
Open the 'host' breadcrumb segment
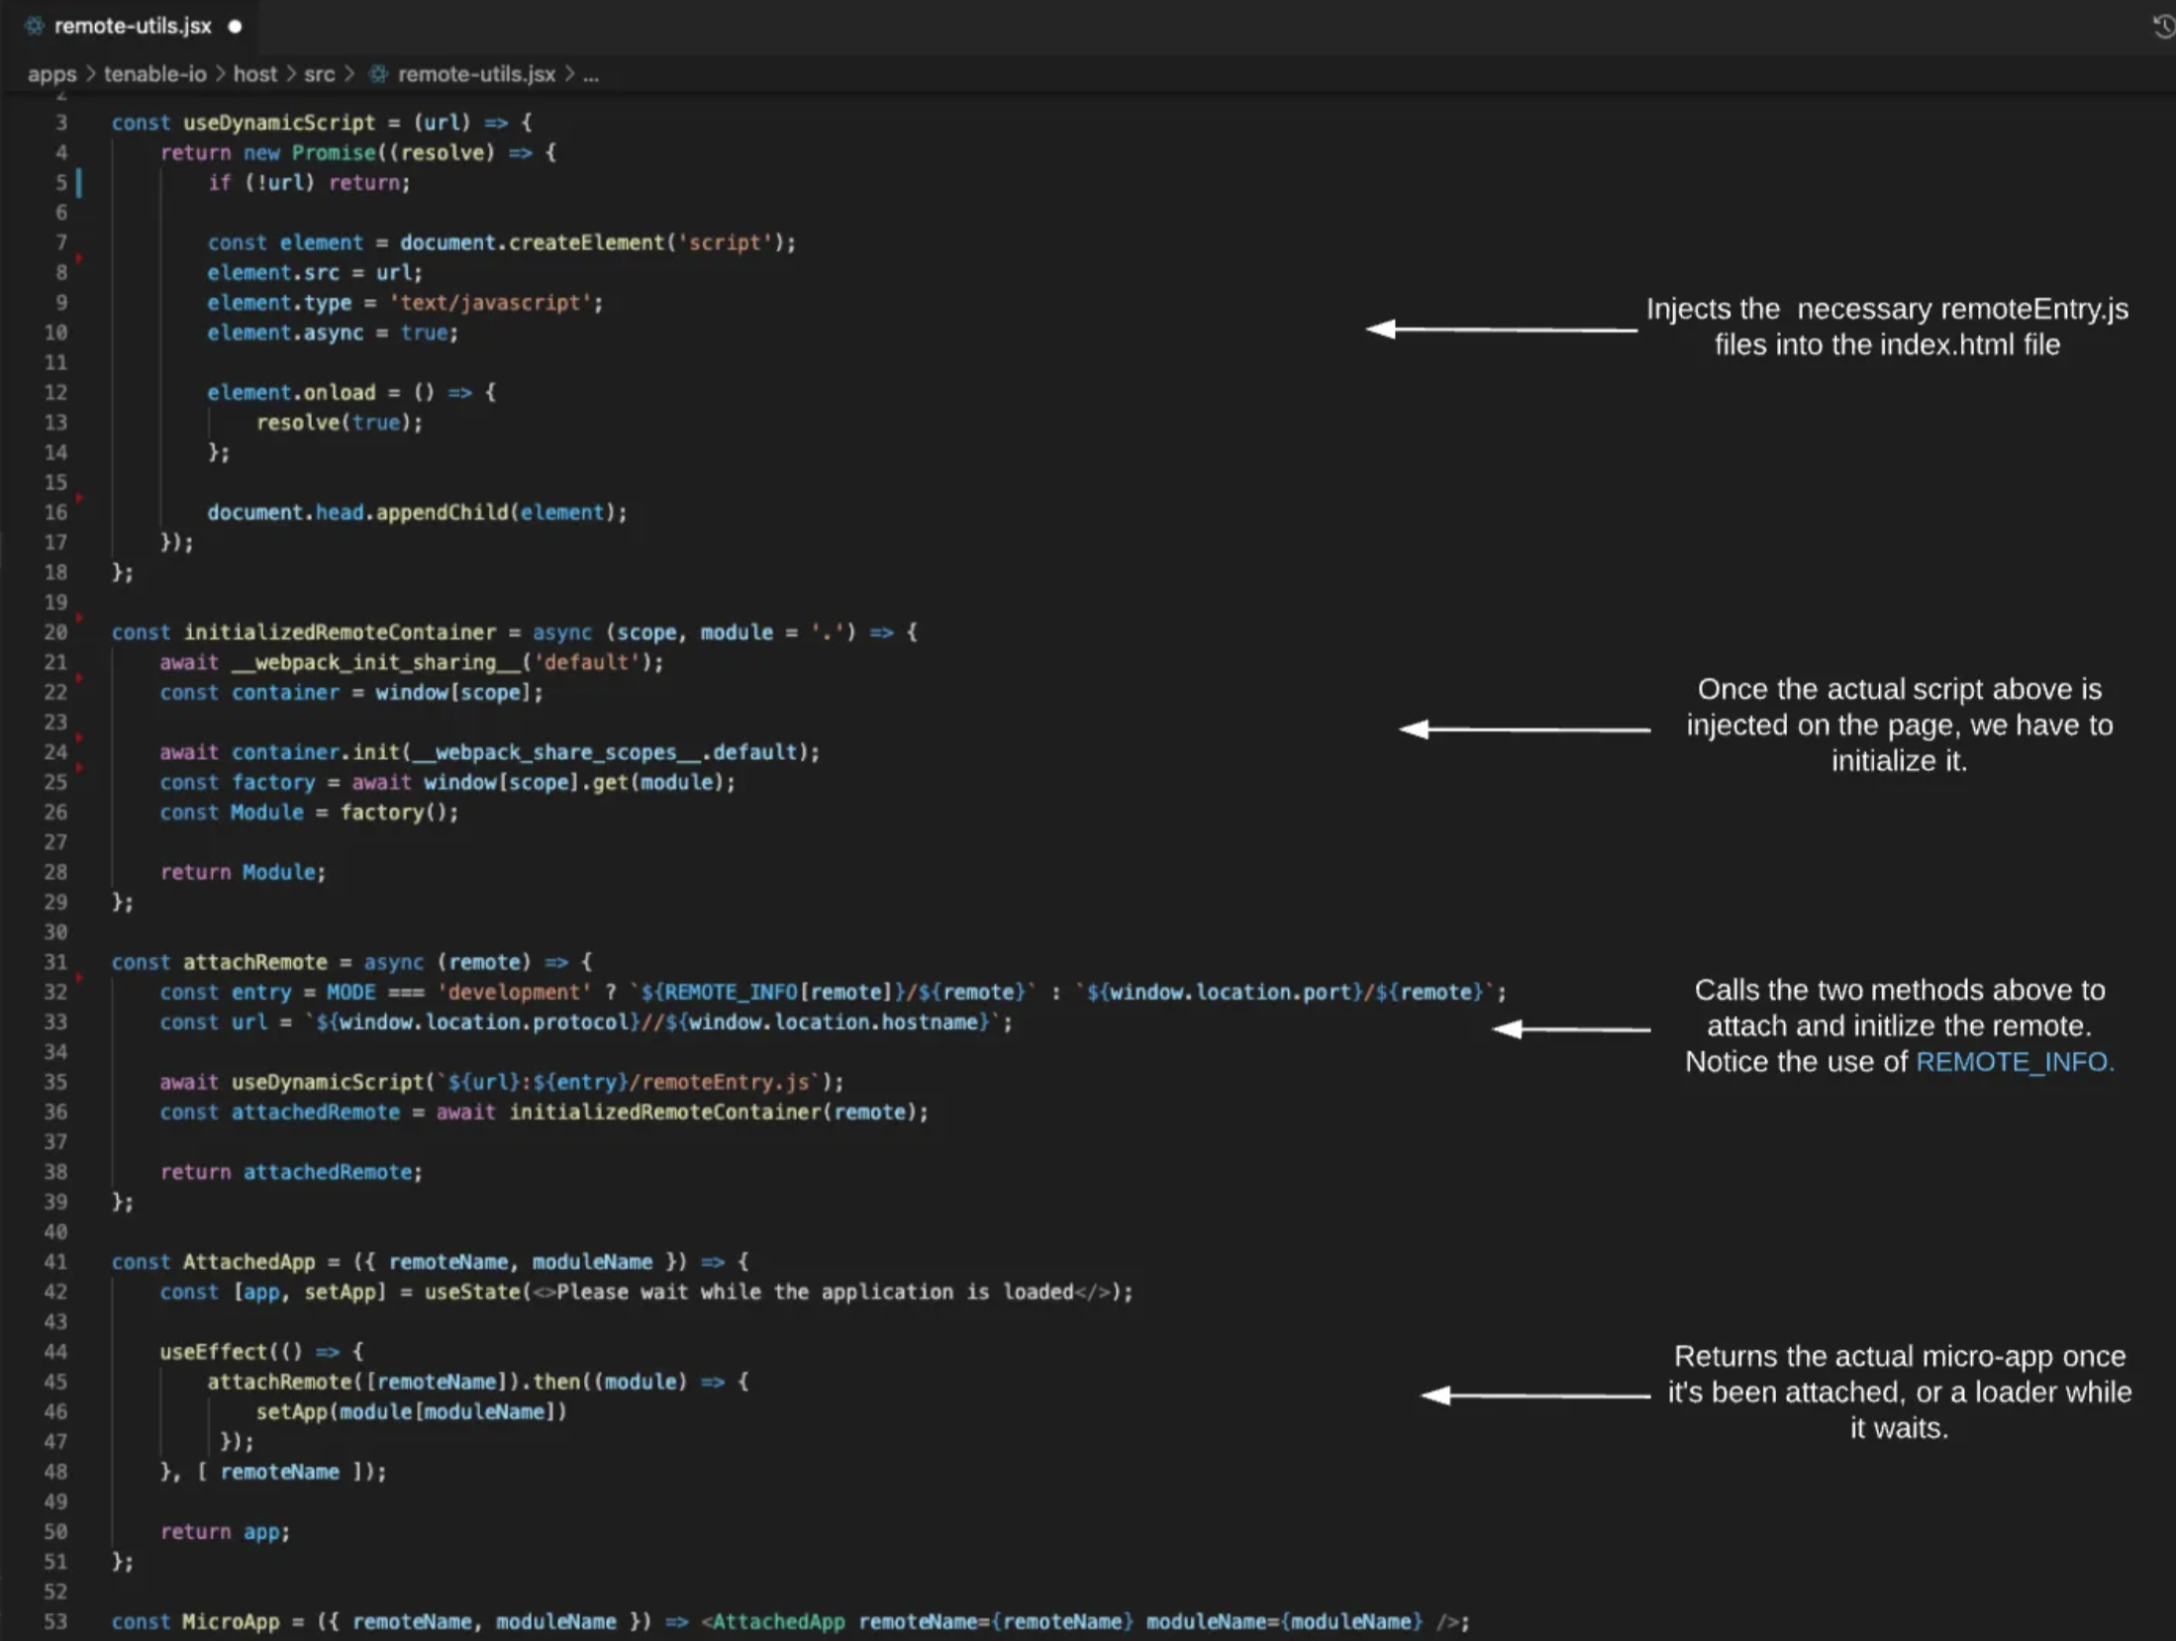(x=255, y=74)
